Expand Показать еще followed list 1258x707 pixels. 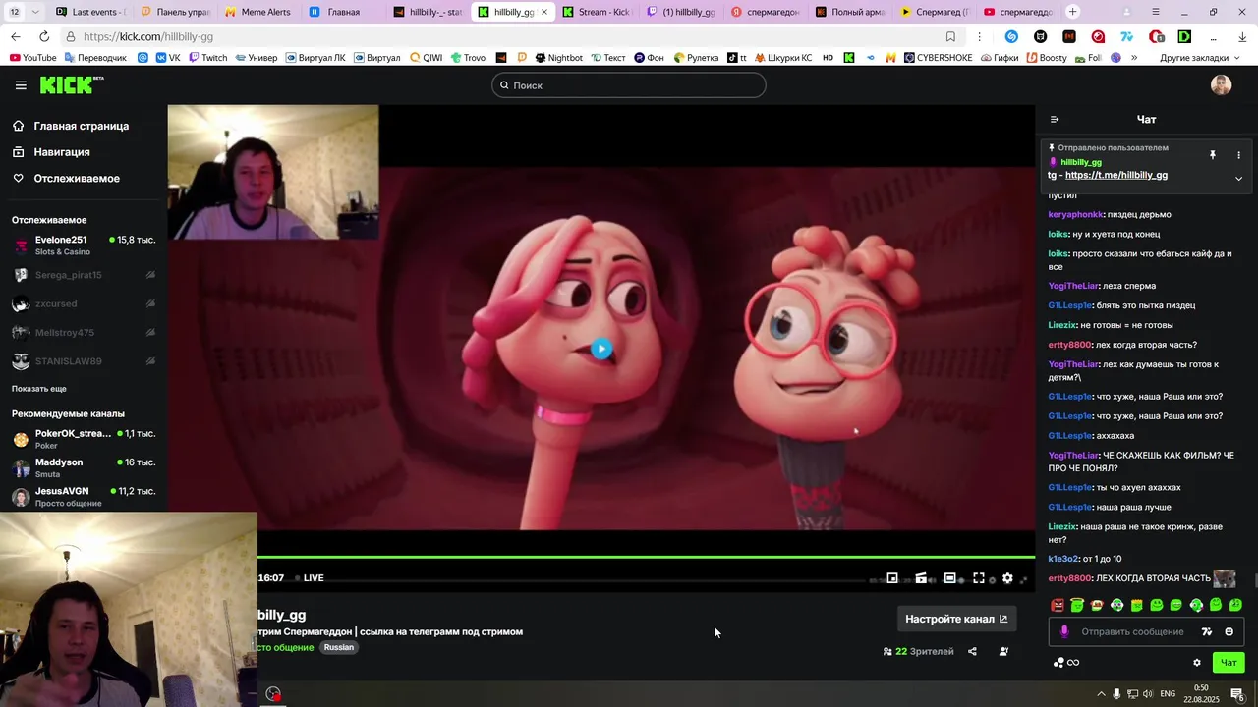[x=39, y=389]
